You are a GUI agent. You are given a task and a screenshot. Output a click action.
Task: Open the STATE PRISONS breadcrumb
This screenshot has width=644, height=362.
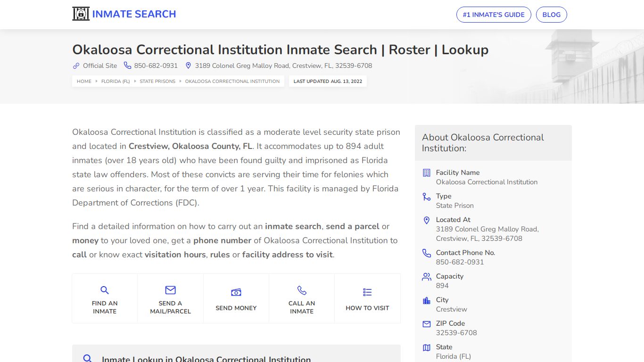pos(157,81)
